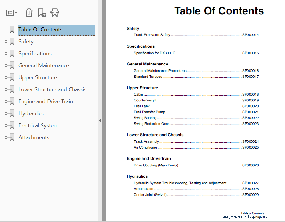Click the Lower Structure and Chassis bookmark icon
Viewport: 285px width, 222px height.
coord(12,89)
